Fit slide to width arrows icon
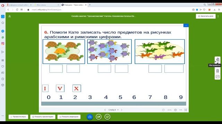 [x=181, y=110]
